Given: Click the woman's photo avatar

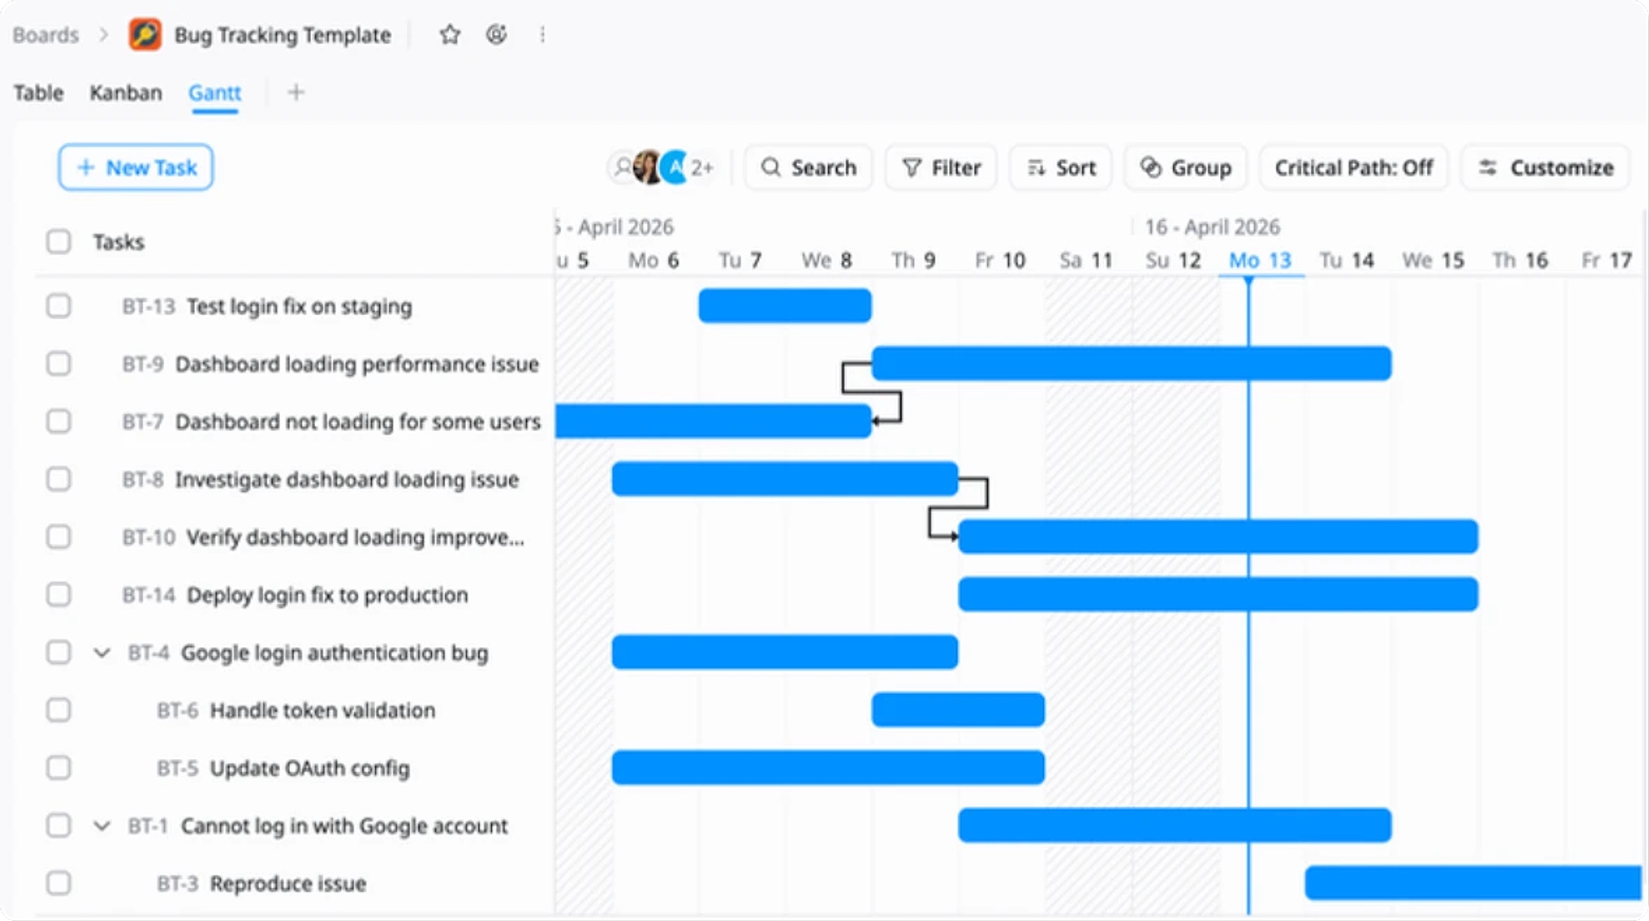Looking at the screenshot, I should tap(647, 168).
